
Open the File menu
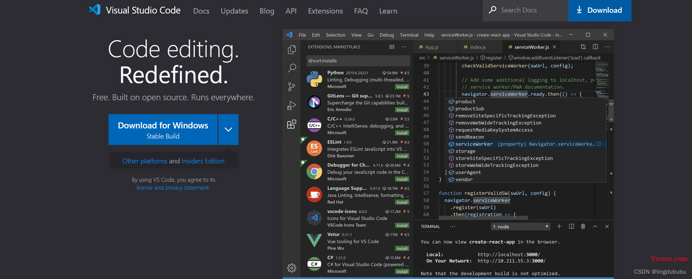(302, 35)
